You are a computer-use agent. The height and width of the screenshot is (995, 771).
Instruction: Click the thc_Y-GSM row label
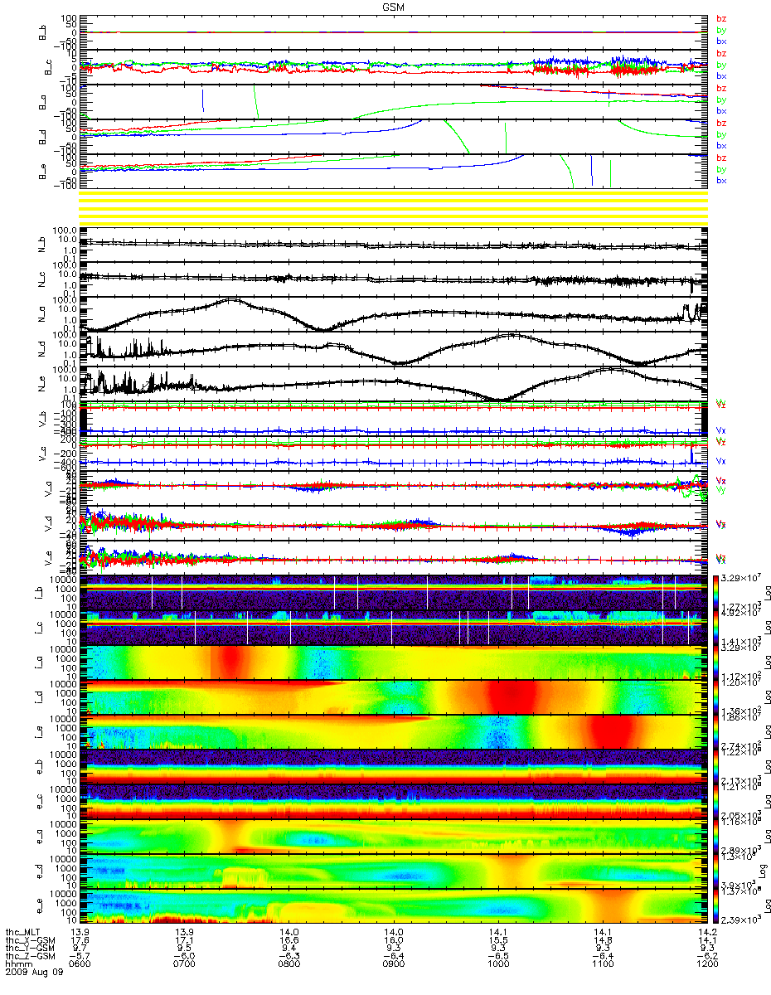(x=29, y=948)
